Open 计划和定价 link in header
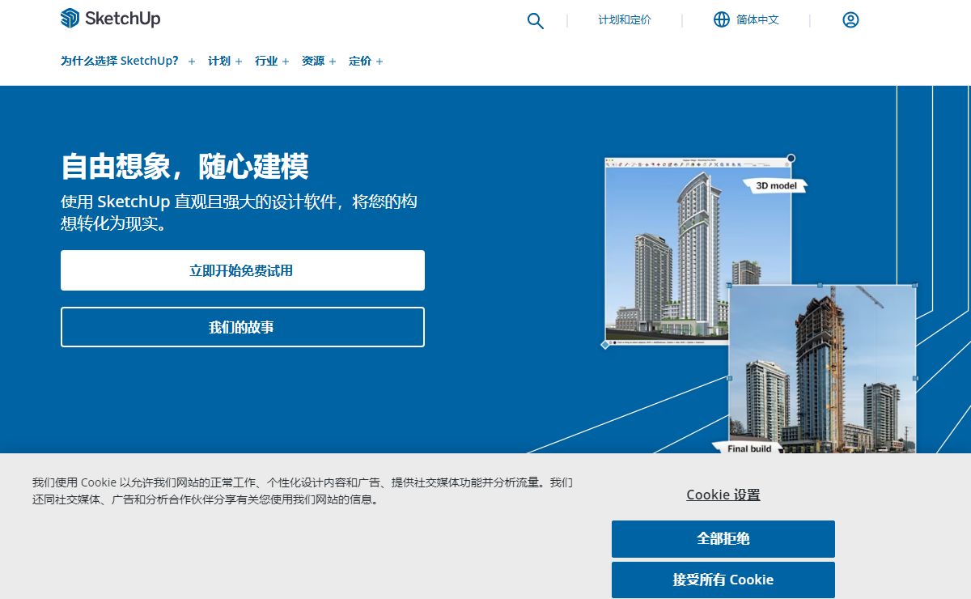Image resolution: width=971 pixels, height=599 pixels. pyautogui.click(x=625, y=19)
